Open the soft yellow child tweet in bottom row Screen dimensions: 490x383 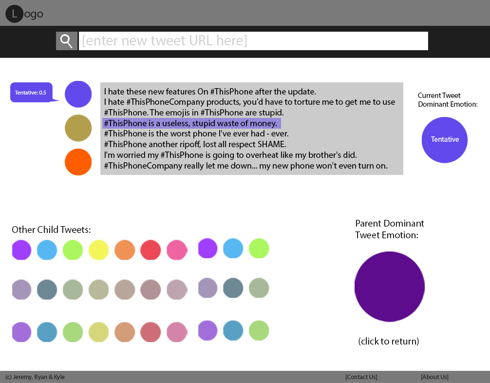[x=99, y=332]
